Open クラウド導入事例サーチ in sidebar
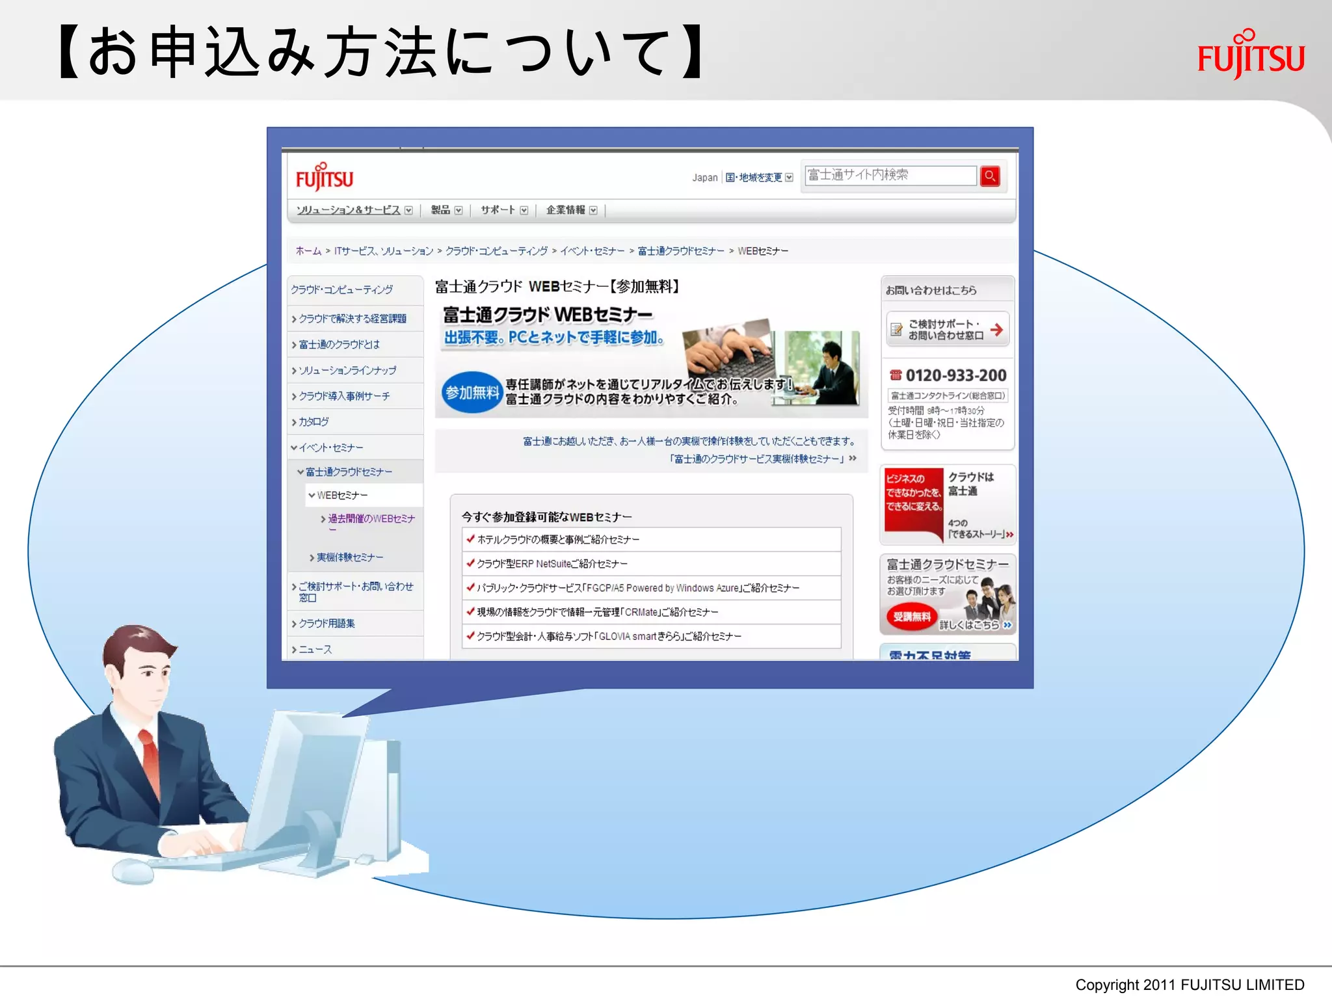The height and width of the screenshot is (999, 1332). [x=344, y=396]
